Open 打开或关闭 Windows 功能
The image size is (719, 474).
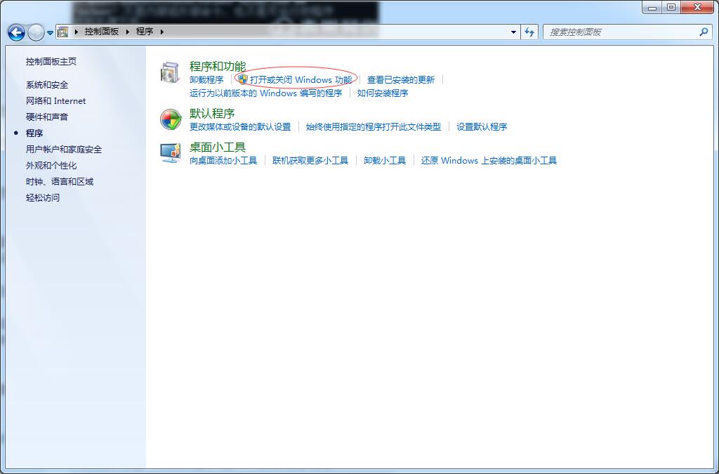coord(301,80)
